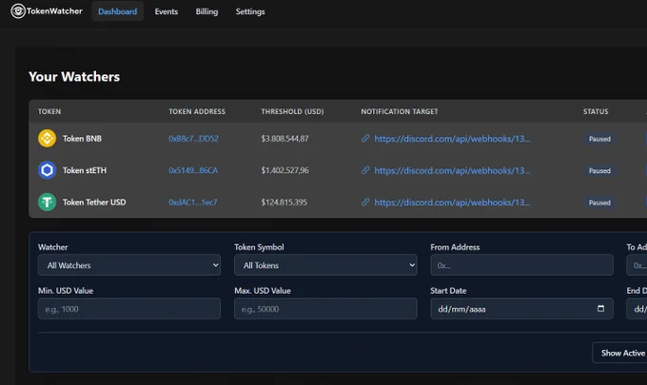Click the stETH token icon
The height and width of the screenshot is (385, 647).
click(x=47, y=170)
